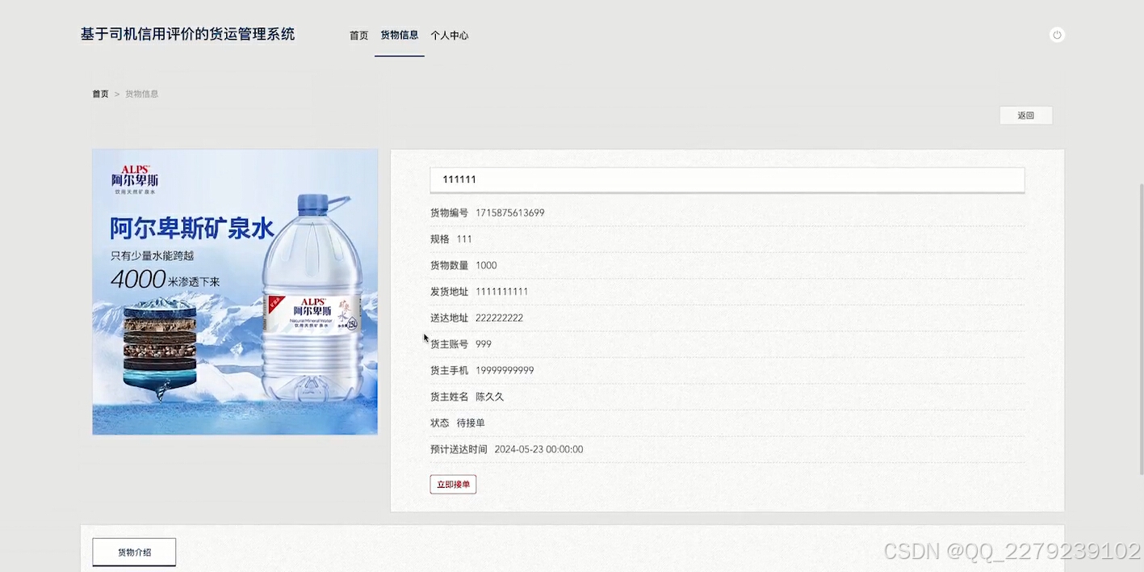This screenshot has height=572, width=1144.
Task: Click the 返回 button
Action: [1025, 116]
